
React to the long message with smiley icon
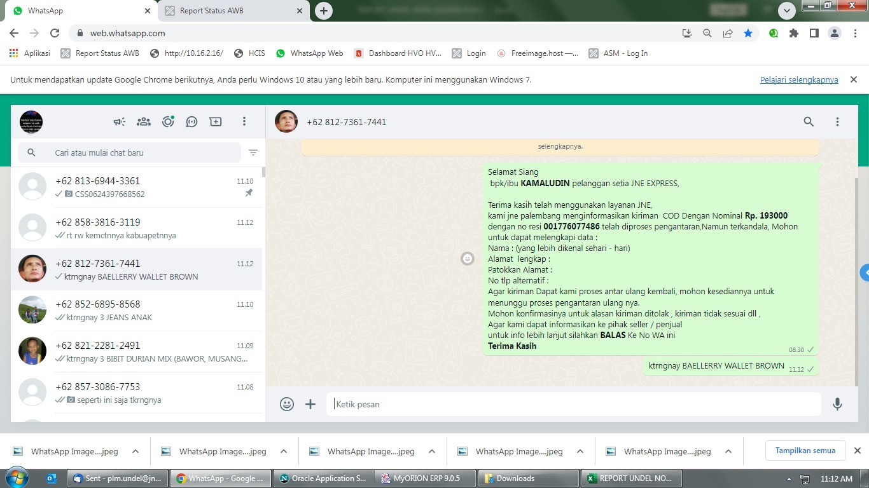tap(468, 259)
